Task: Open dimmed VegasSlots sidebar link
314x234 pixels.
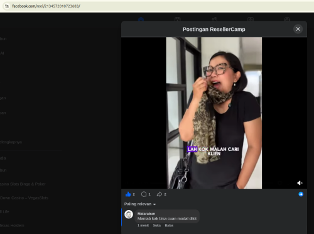Action: click(x=24, y=198)
